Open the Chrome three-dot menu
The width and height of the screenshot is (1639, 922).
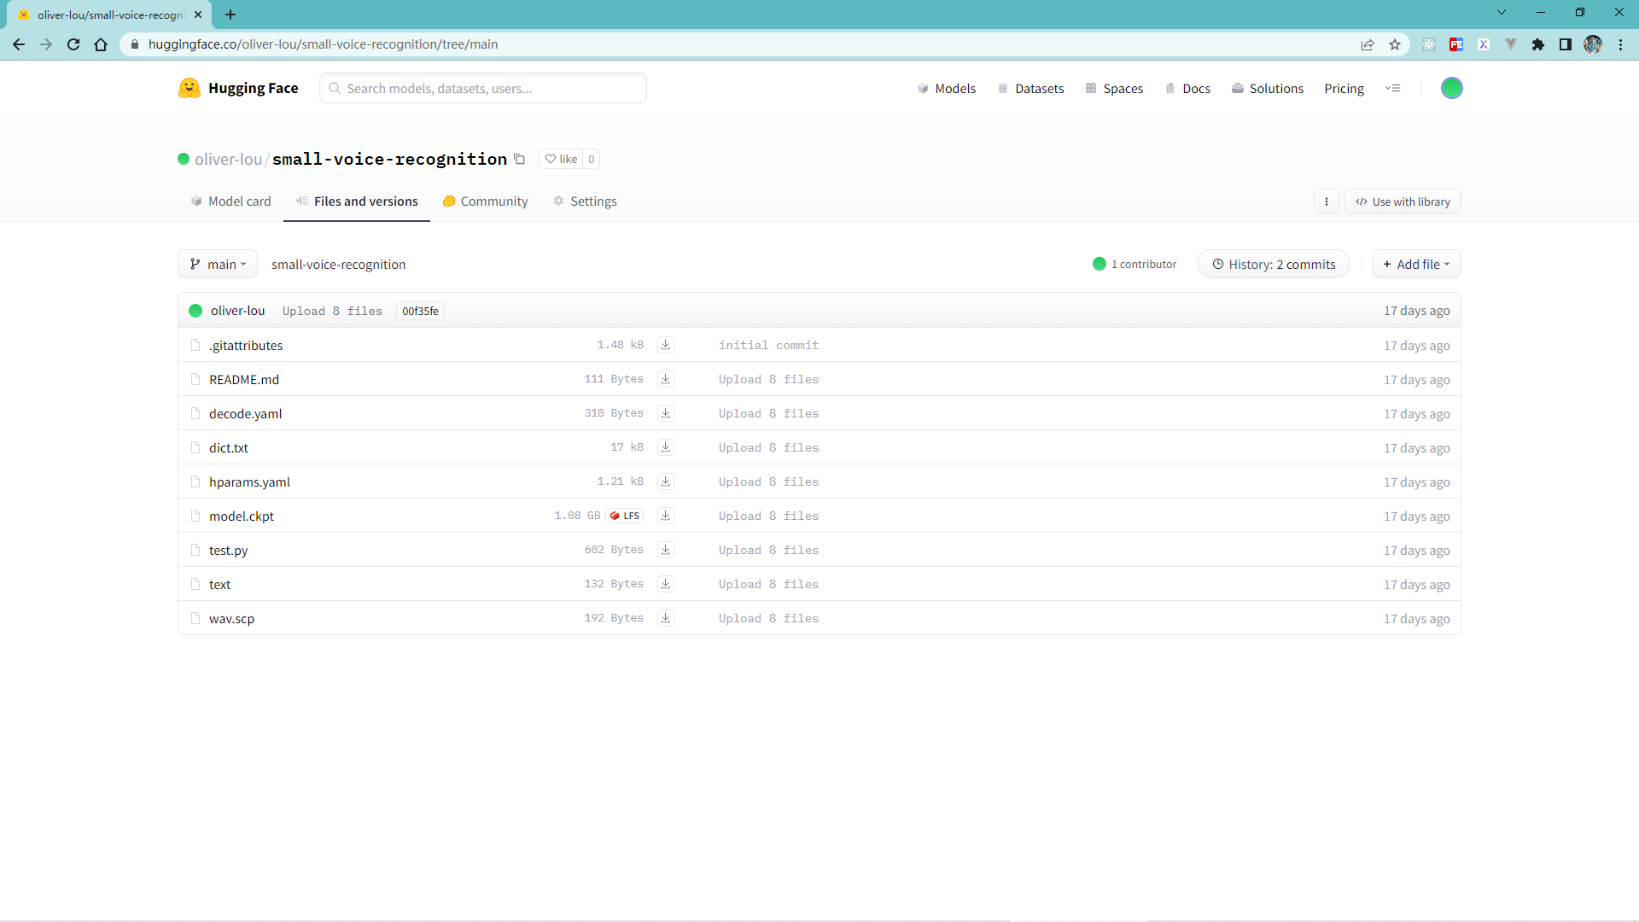(x=1620, y=44)
